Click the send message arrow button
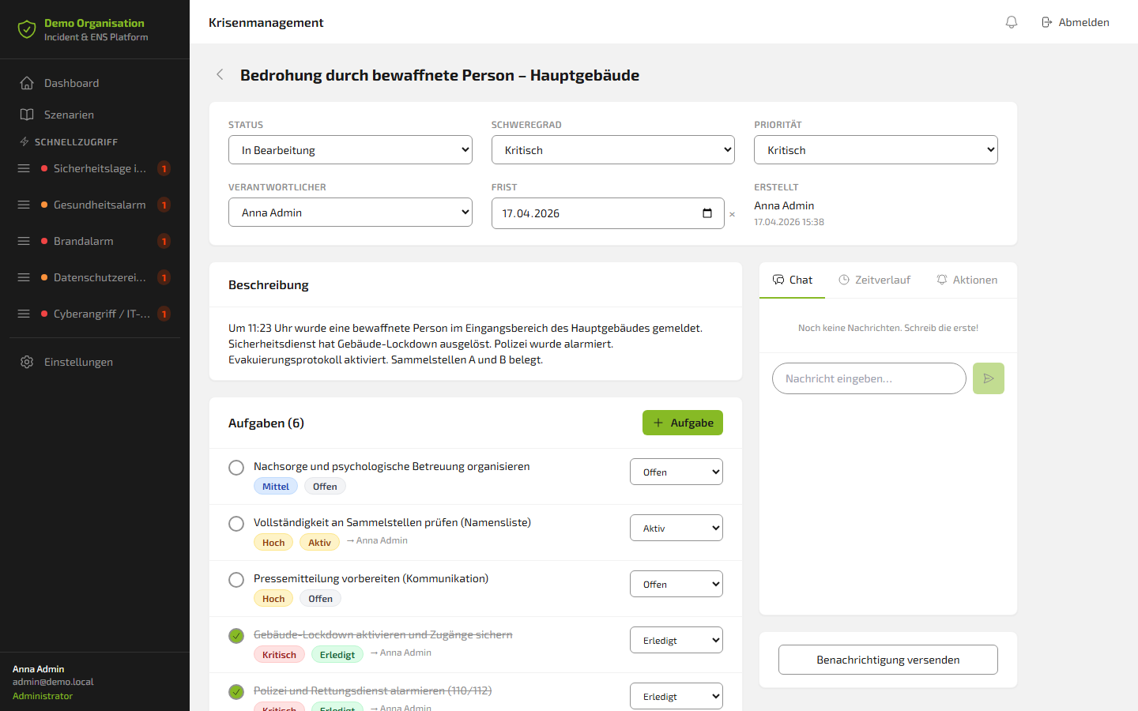Viewport: 1138px width, 711px height. [x=989, y=378]
